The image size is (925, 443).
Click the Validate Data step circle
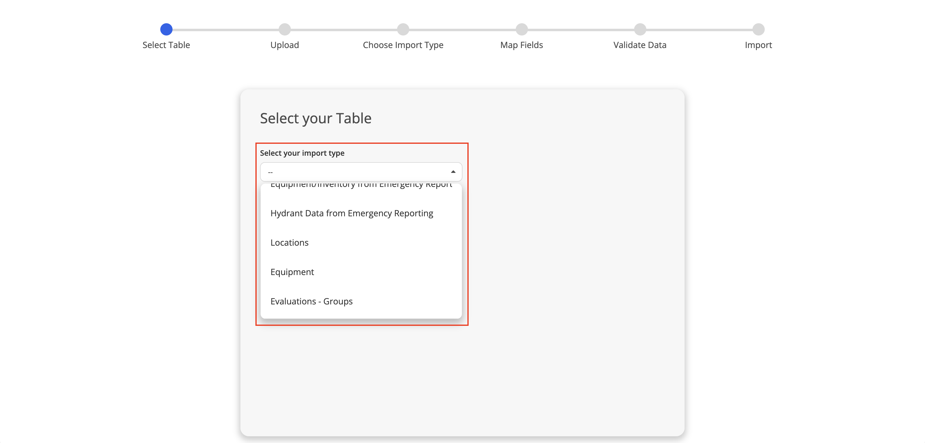click(x=640, y=29)
